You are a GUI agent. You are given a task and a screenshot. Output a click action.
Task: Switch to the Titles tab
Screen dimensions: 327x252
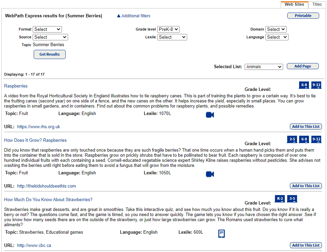317,4
